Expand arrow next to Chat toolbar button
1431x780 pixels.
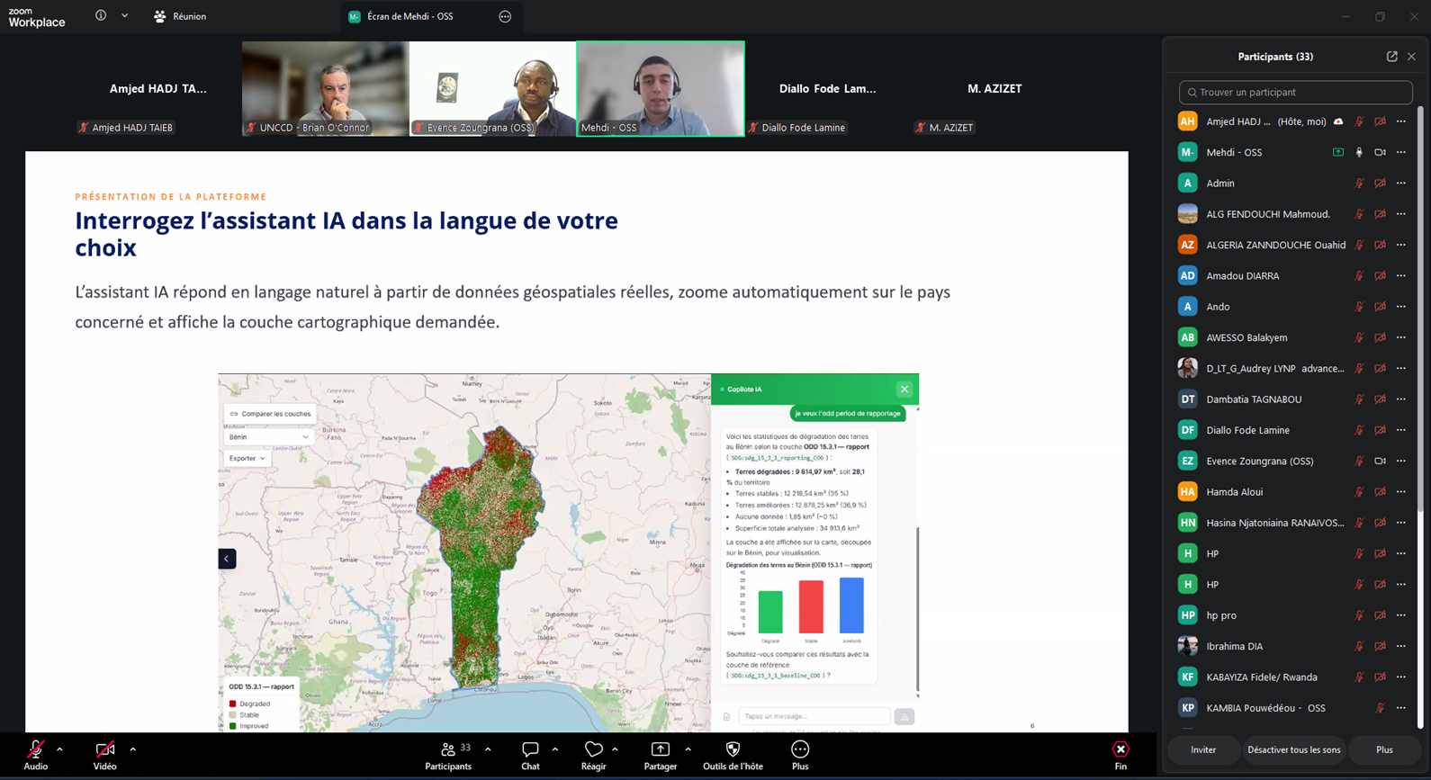tap(554, 749)
